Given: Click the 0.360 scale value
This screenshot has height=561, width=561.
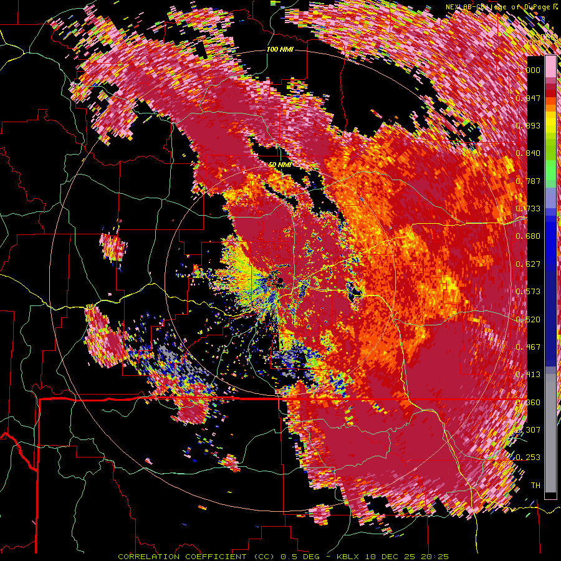Looking at the screenshot, I should point(528,403).
